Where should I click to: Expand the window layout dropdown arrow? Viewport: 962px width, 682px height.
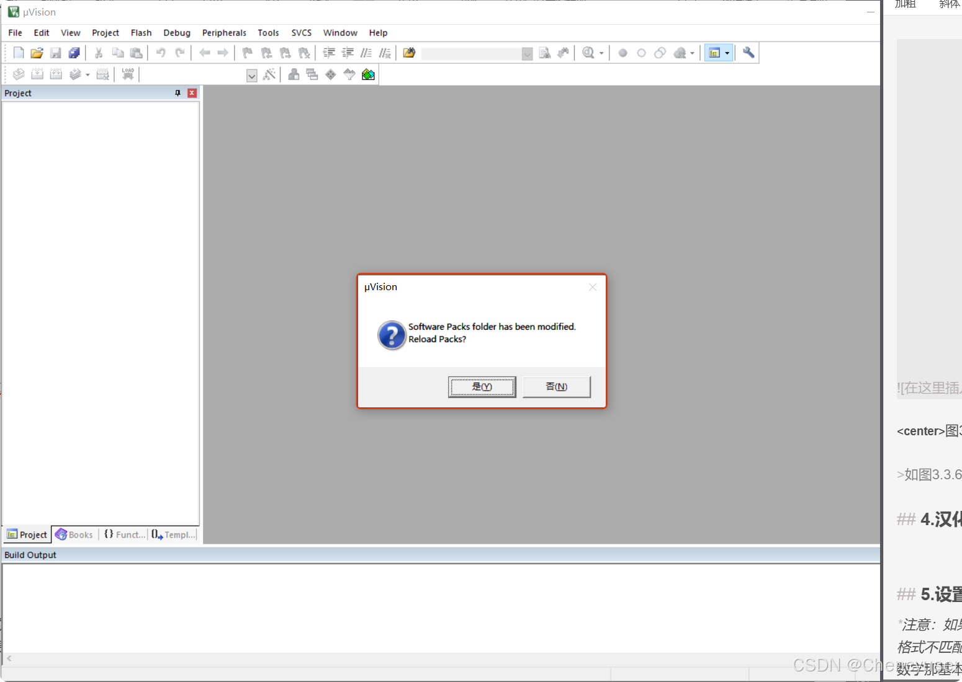[x=727, y=53]
